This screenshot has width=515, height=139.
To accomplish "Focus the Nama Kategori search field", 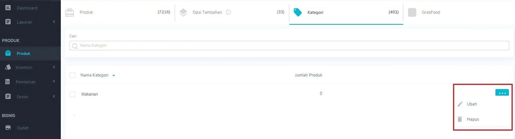I will 289,45.
